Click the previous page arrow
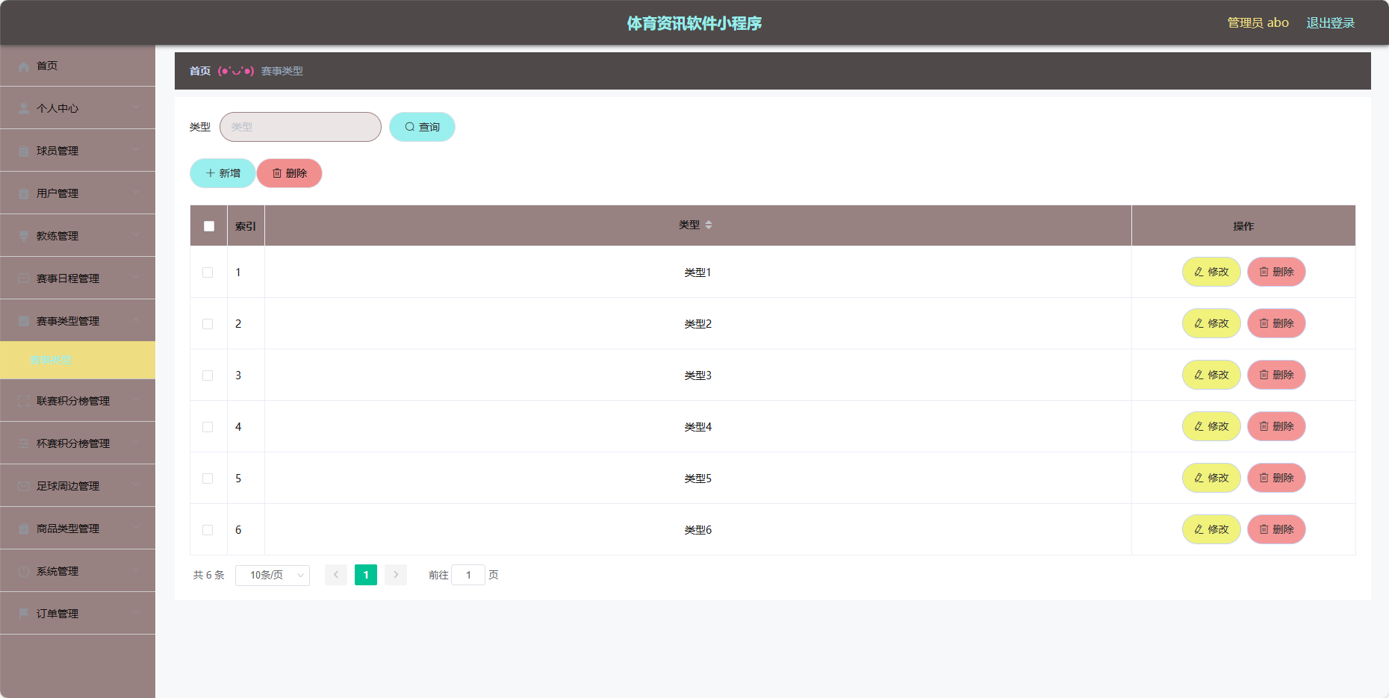Viewport: 1389px width, 698px height. point(336,575)
